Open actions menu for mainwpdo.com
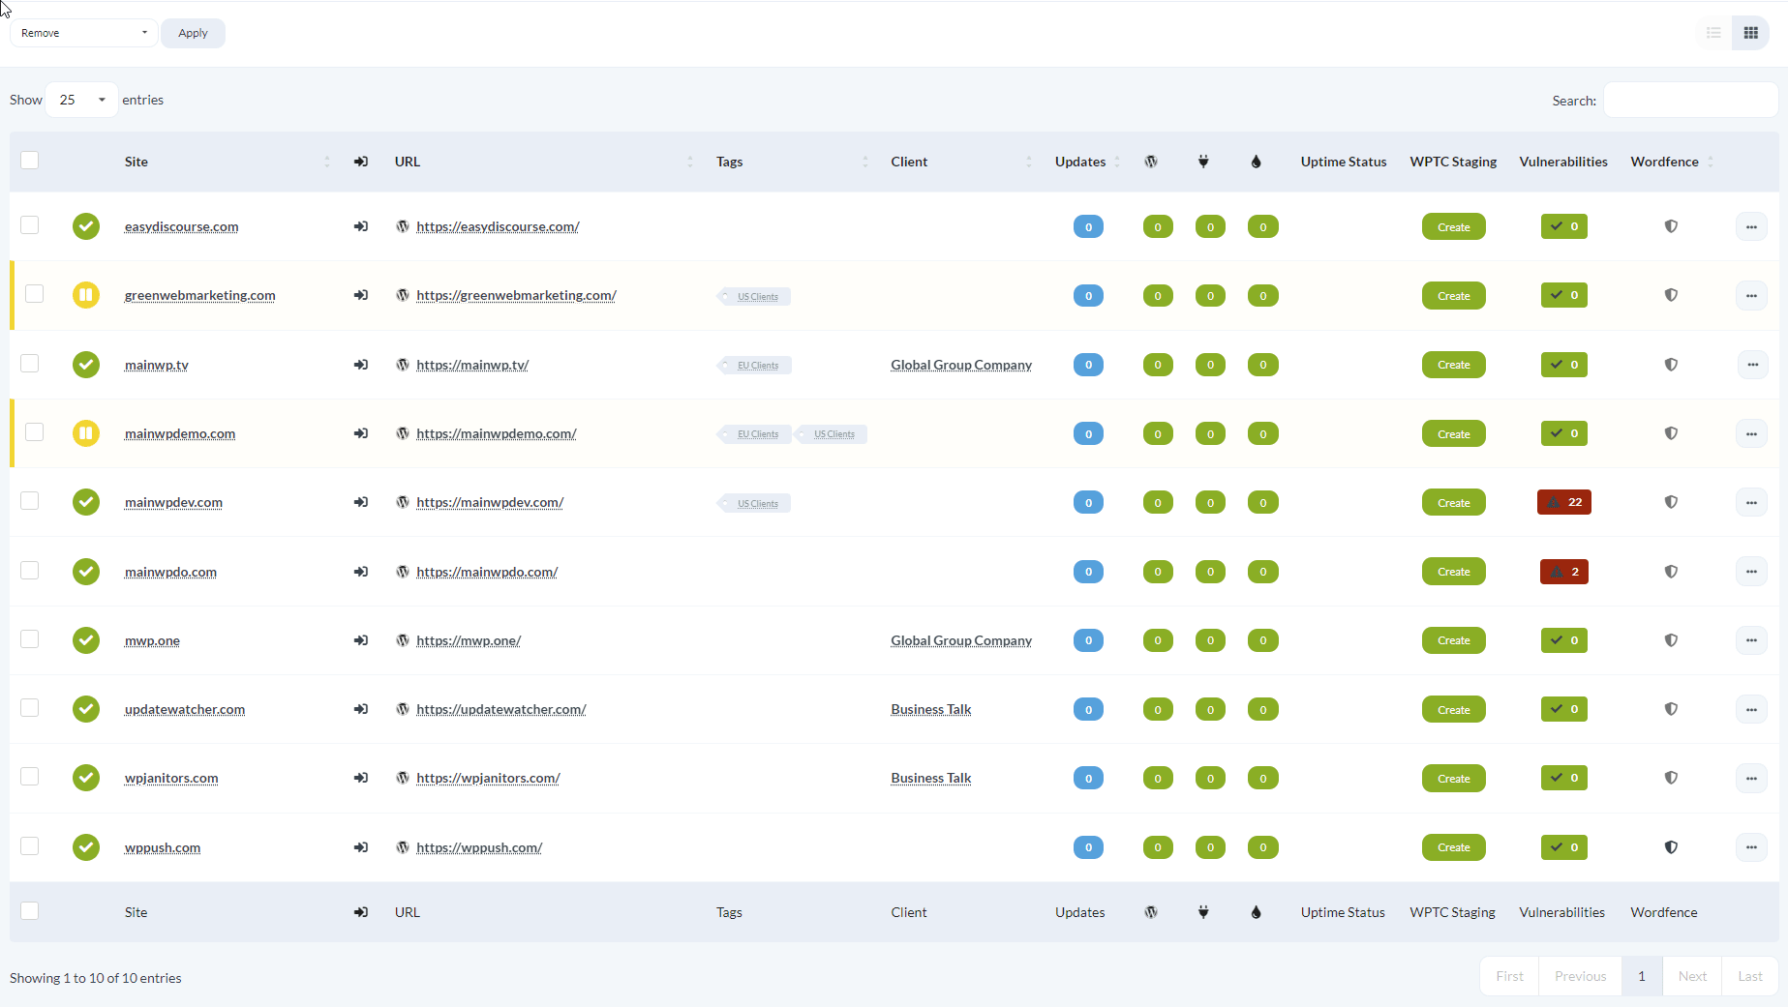 click(x=1751, y=572)
